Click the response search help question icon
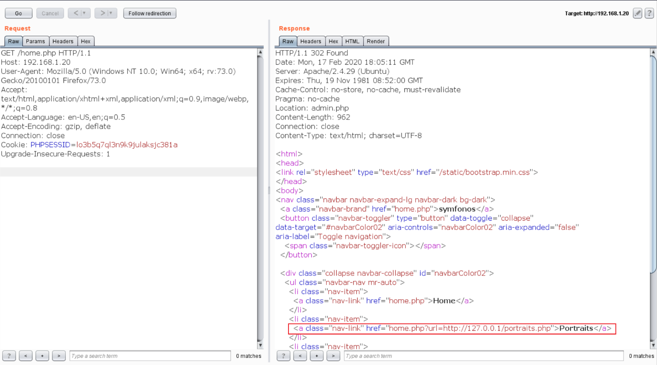The width and height of the screenshot is (657, 365). click(283, 355)
